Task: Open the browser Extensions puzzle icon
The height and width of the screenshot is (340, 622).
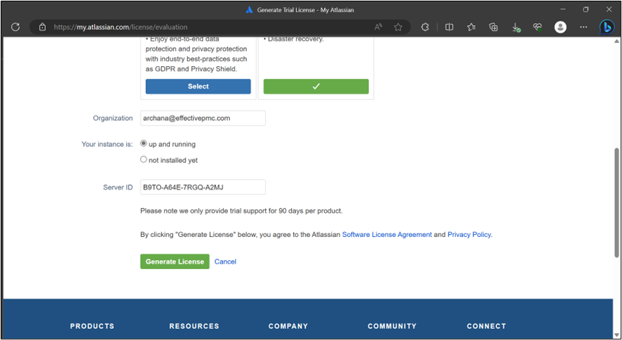Action: click(425, 27)
